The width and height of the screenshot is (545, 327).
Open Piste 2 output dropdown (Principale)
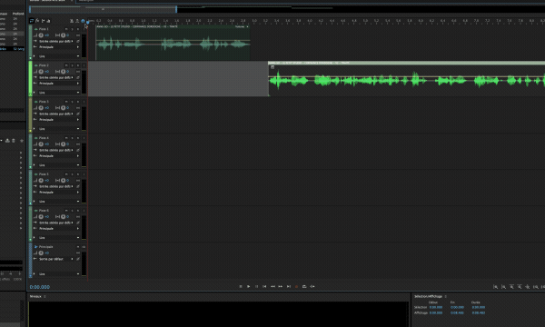point(58,84)
